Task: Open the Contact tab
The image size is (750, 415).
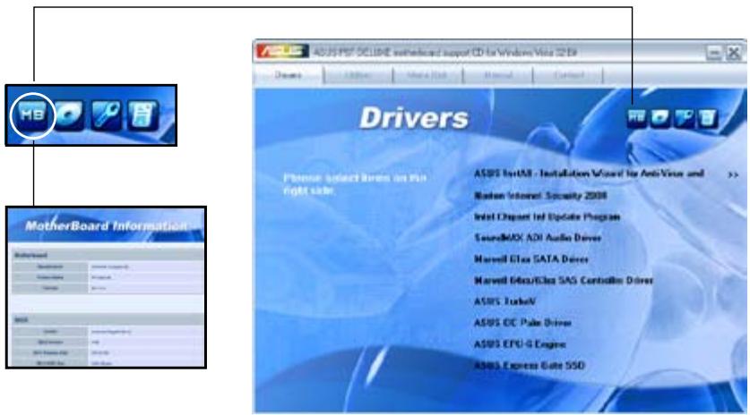Action: (x=568, y=75)
